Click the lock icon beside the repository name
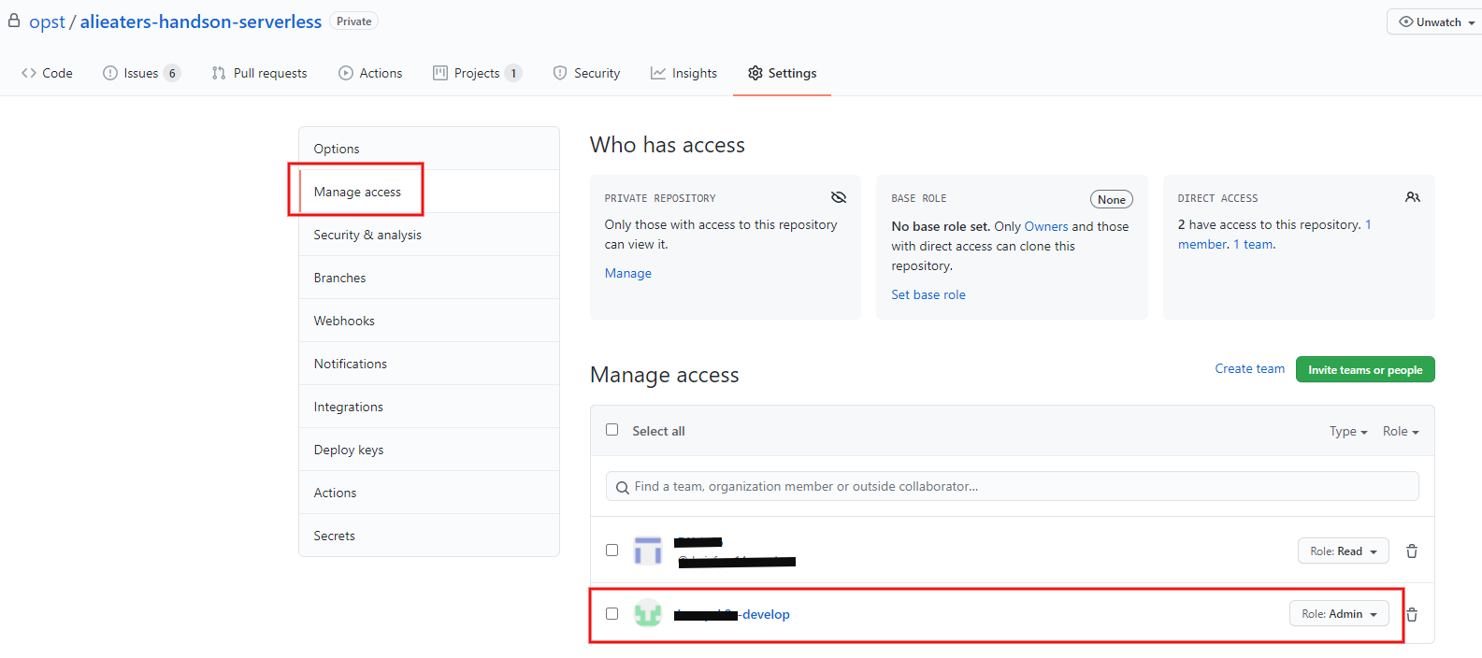This screenshot has height=658, width=1482. click(x=14, y=21)
